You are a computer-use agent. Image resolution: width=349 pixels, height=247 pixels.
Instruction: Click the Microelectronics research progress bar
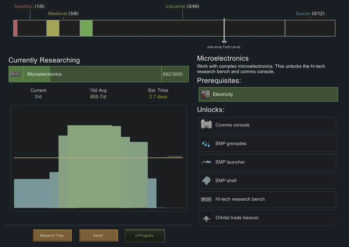(93, 74)
